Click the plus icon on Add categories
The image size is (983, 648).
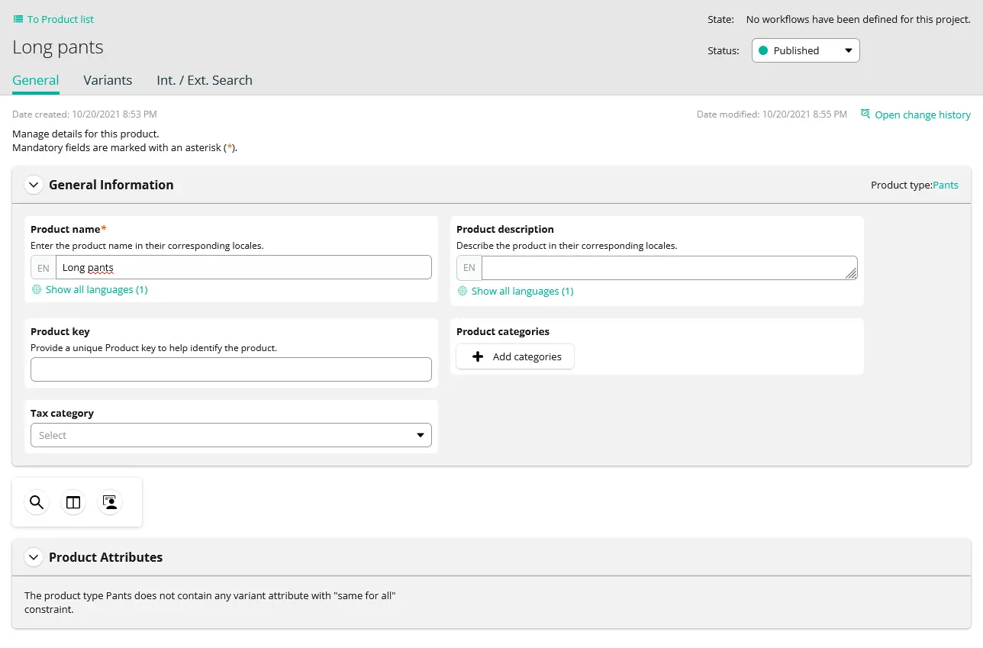tap(478, 356)
